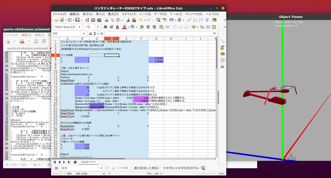
Task: Close the find toolbar with X icon
Action: (x=56, y=168)
